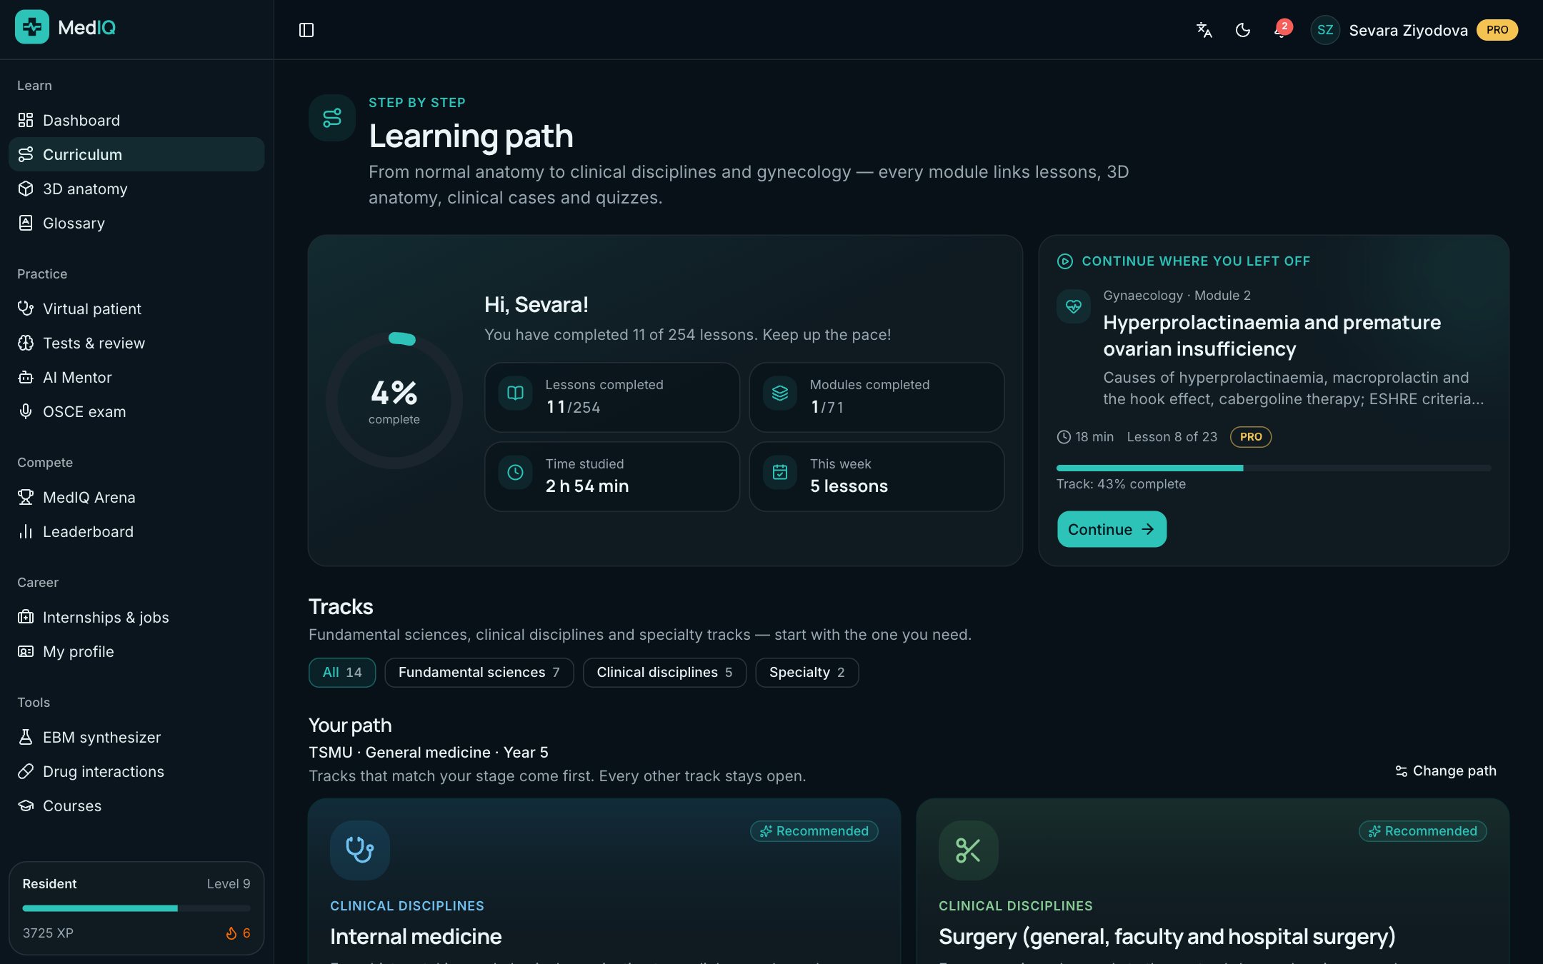Click the Lessons completed 11/254 card
The width and height of the screenshot is (1543, 964).
(x=612, y=397)
